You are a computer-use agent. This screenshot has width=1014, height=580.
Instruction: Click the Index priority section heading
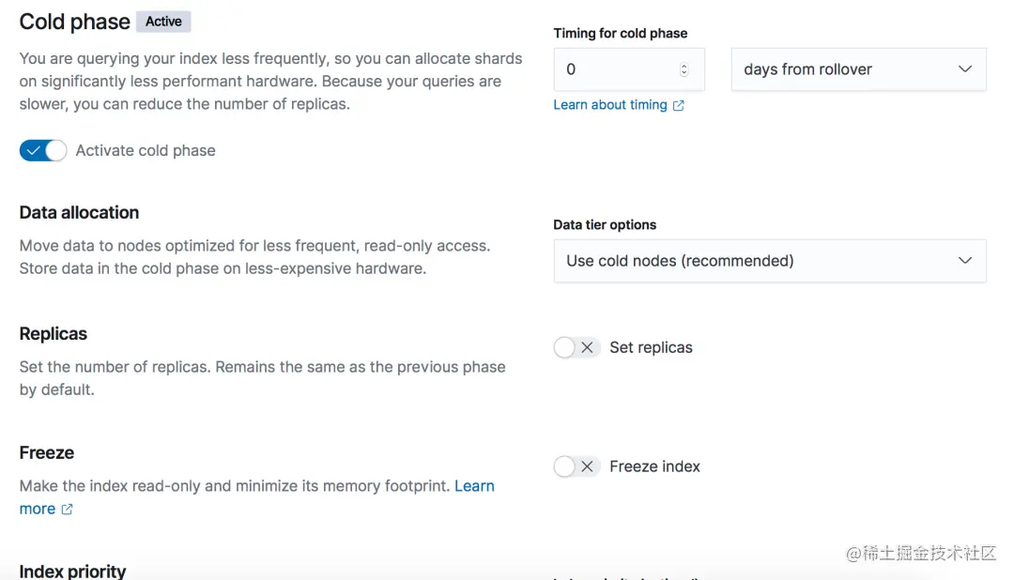coord(72,571)
